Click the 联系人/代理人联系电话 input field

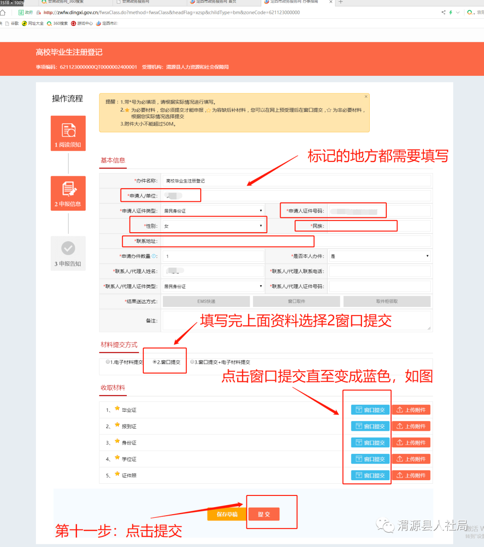point(380,271)
